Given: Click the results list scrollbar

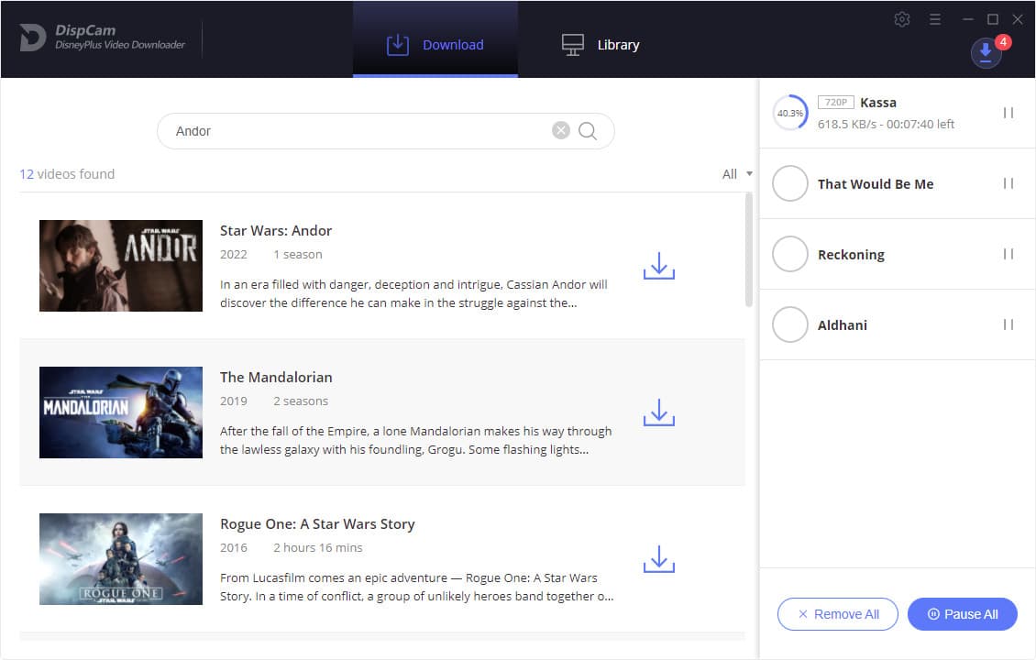Looking at the screenshot, I should click(749, 249).
